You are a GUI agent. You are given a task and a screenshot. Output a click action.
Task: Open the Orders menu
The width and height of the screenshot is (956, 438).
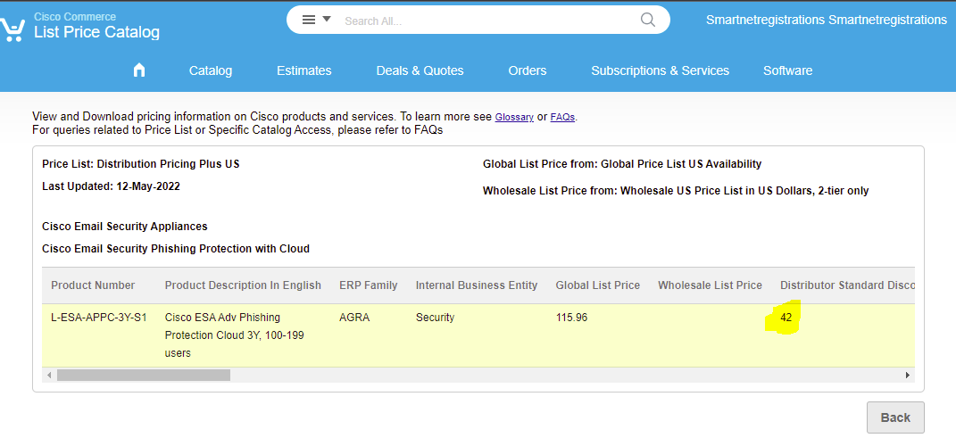528,70
